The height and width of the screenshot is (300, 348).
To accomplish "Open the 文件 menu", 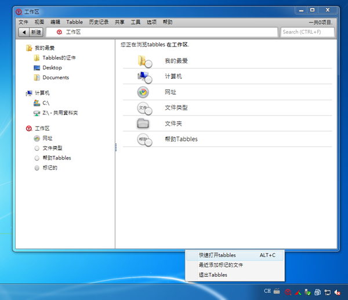I will pyautogui.click(x=23, y=22).
